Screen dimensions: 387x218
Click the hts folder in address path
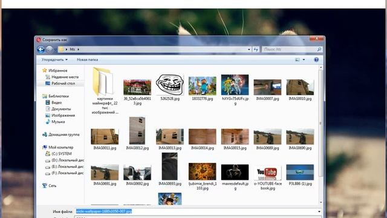[73, 50]
